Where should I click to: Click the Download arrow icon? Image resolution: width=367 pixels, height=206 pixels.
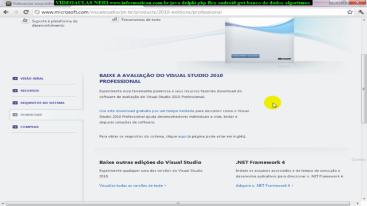pyautogui.click(x=15, y=114)
